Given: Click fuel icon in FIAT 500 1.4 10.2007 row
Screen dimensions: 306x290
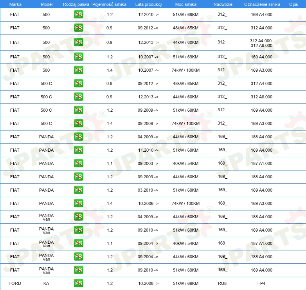Looking at the screenshot, I should click(x=78, y=70).
